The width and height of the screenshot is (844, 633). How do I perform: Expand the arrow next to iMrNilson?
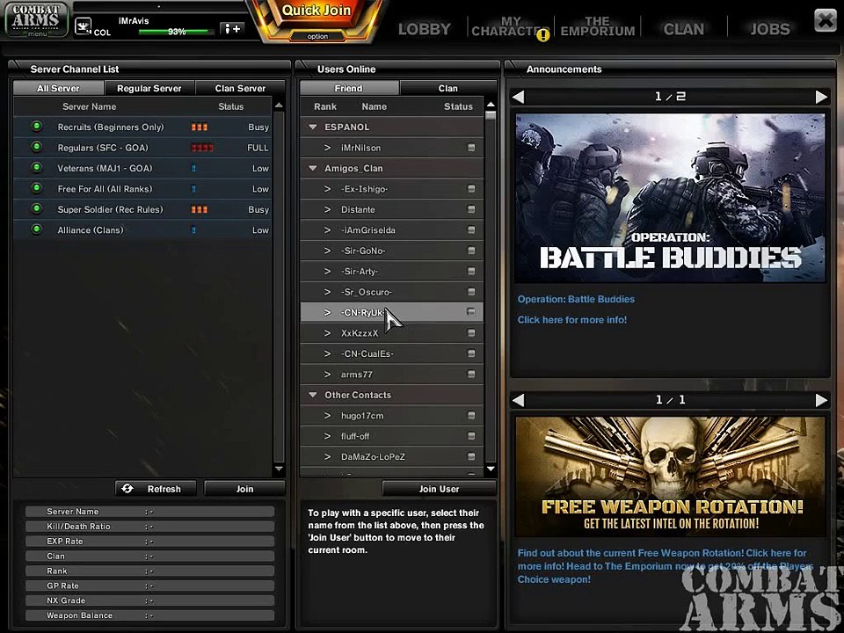327,148
